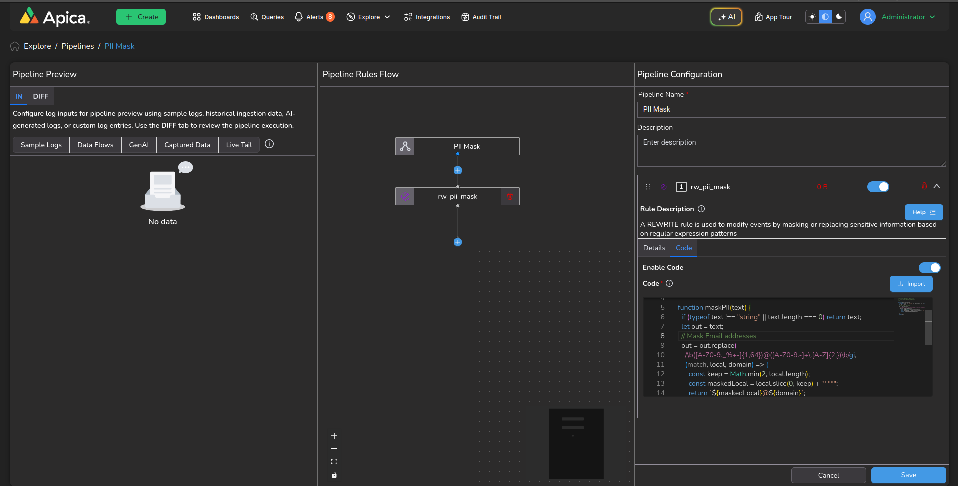958x486 pixels.
Task: Click the fit view icon on canvas
Action: click(x=334, y=462)
